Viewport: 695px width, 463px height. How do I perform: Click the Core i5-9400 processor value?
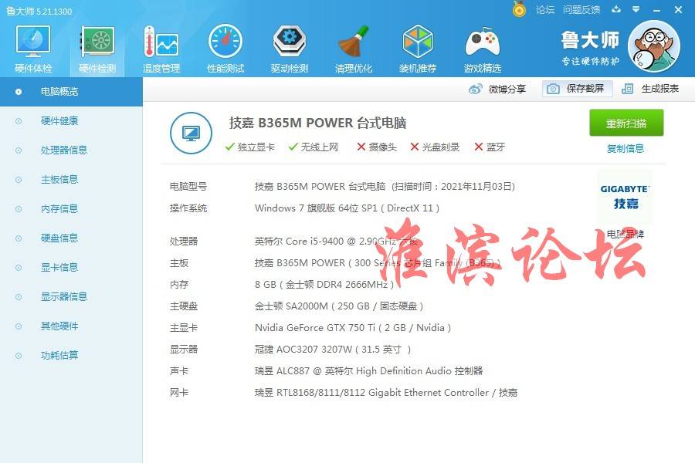coord(337,242)
